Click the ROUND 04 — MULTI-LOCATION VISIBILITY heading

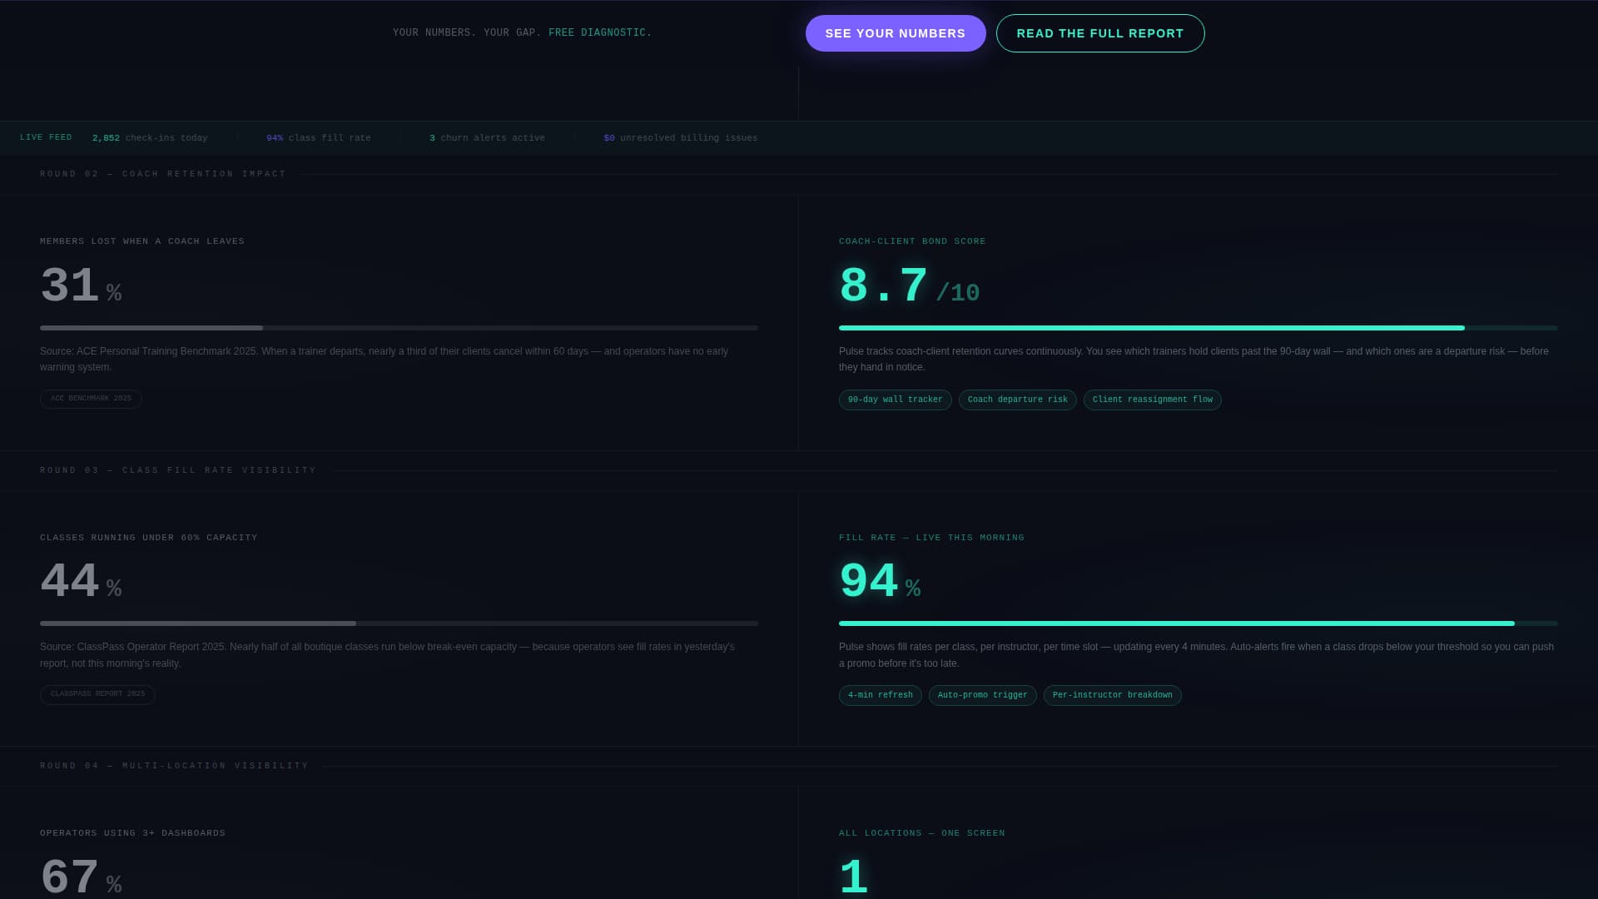point(175,766)
